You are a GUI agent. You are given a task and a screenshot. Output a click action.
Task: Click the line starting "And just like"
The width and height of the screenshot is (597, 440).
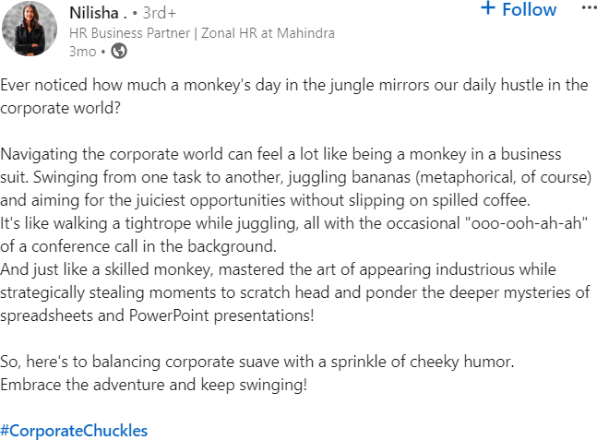(x=277, y=268)
